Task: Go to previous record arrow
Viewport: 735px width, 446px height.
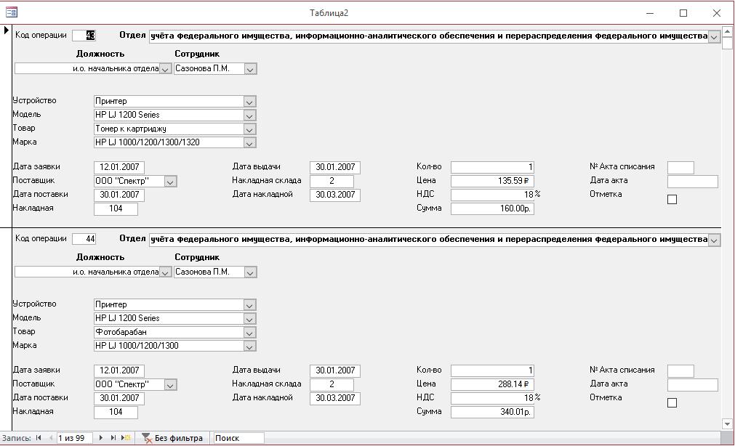Action: point(50,438)
